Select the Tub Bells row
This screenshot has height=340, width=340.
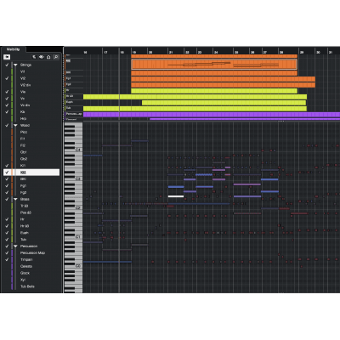click(x=31, y=286)
